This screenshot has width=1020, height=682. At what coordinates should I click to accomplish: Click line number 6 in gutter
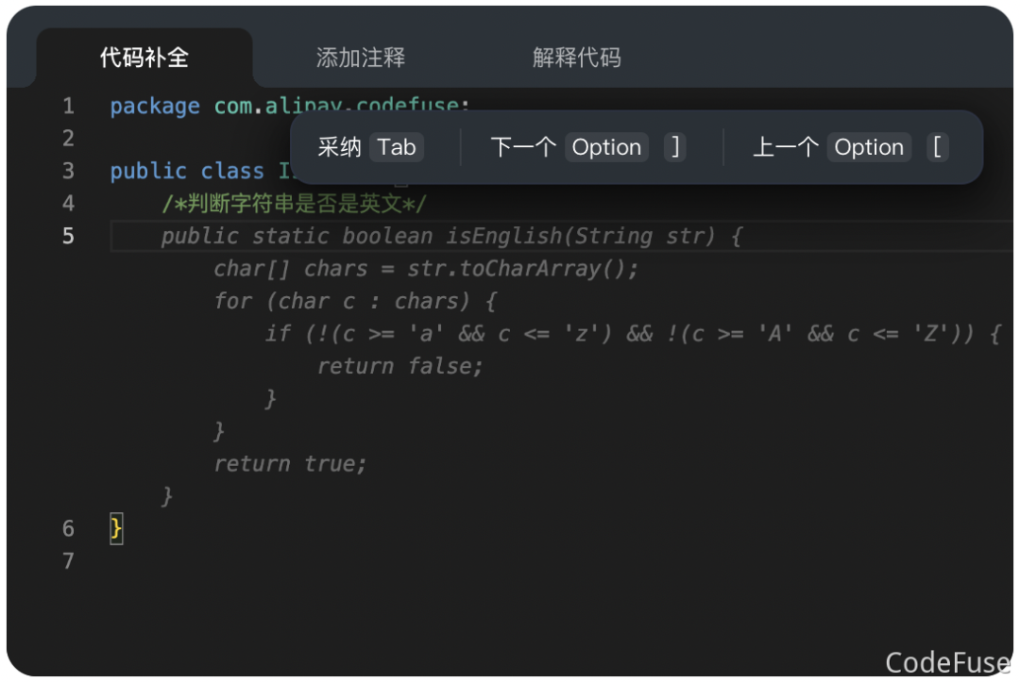coord(68,528)
